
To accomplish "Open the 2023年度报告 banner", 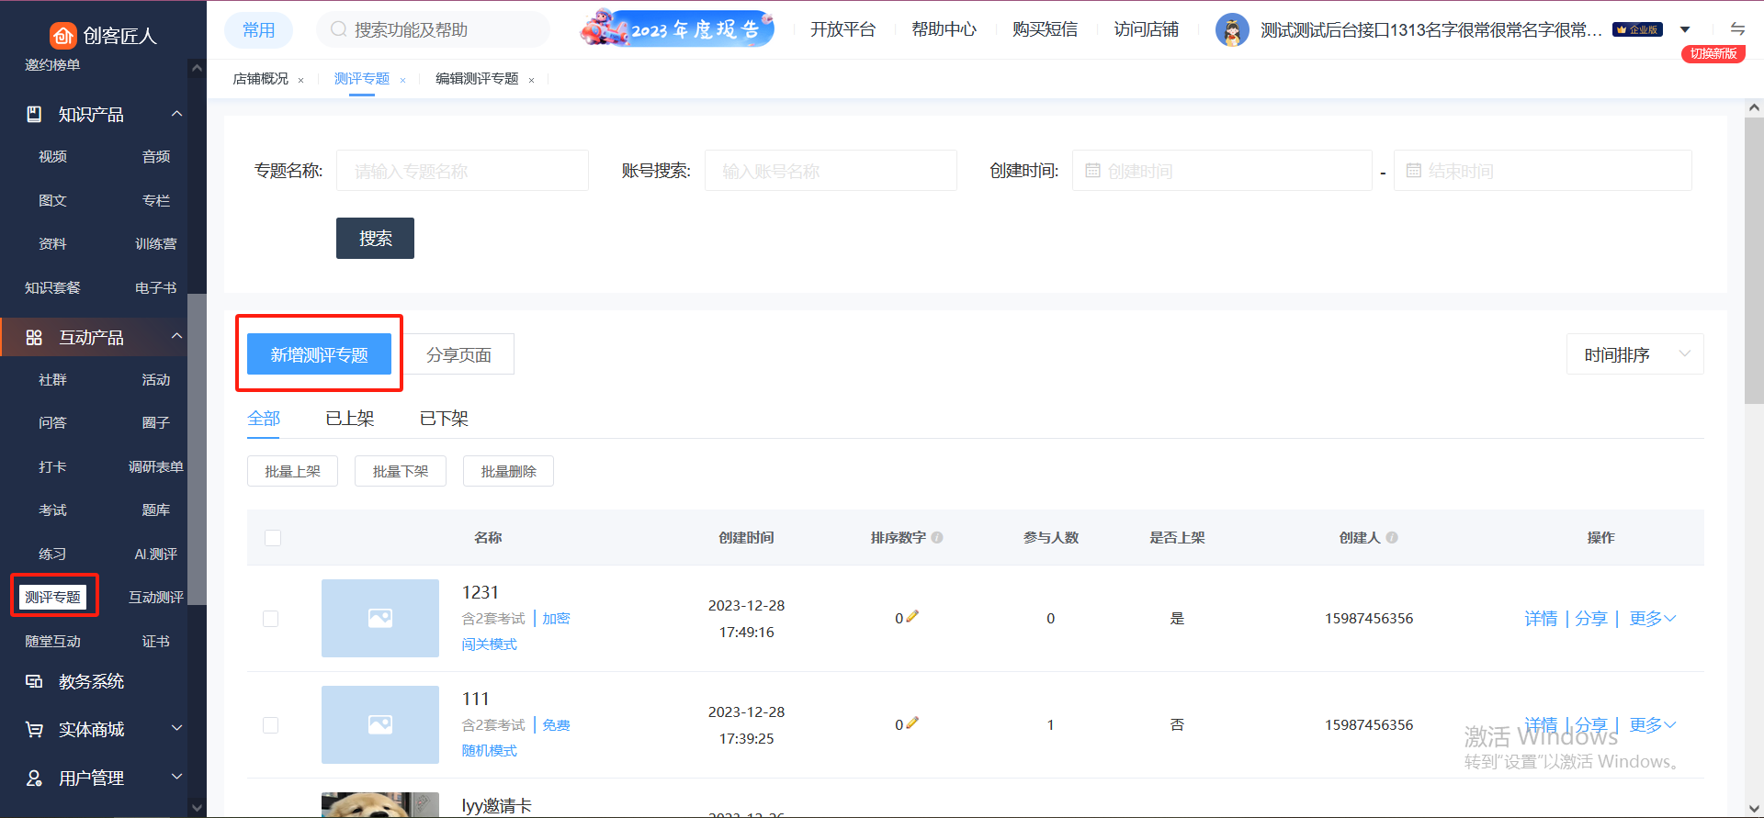I will [x=677, y=29].
